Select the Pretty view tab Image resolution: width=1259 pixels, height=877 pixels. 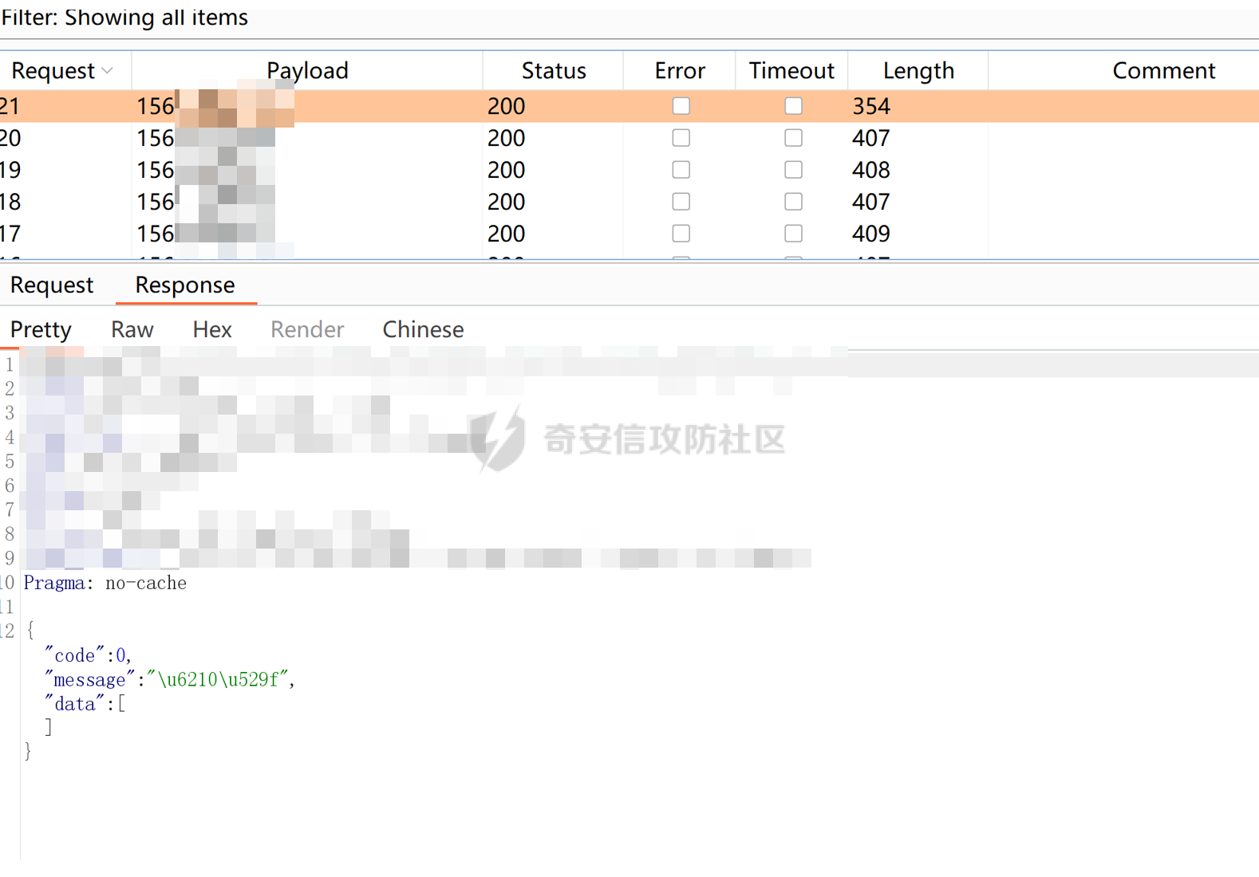tap(41, 330)
